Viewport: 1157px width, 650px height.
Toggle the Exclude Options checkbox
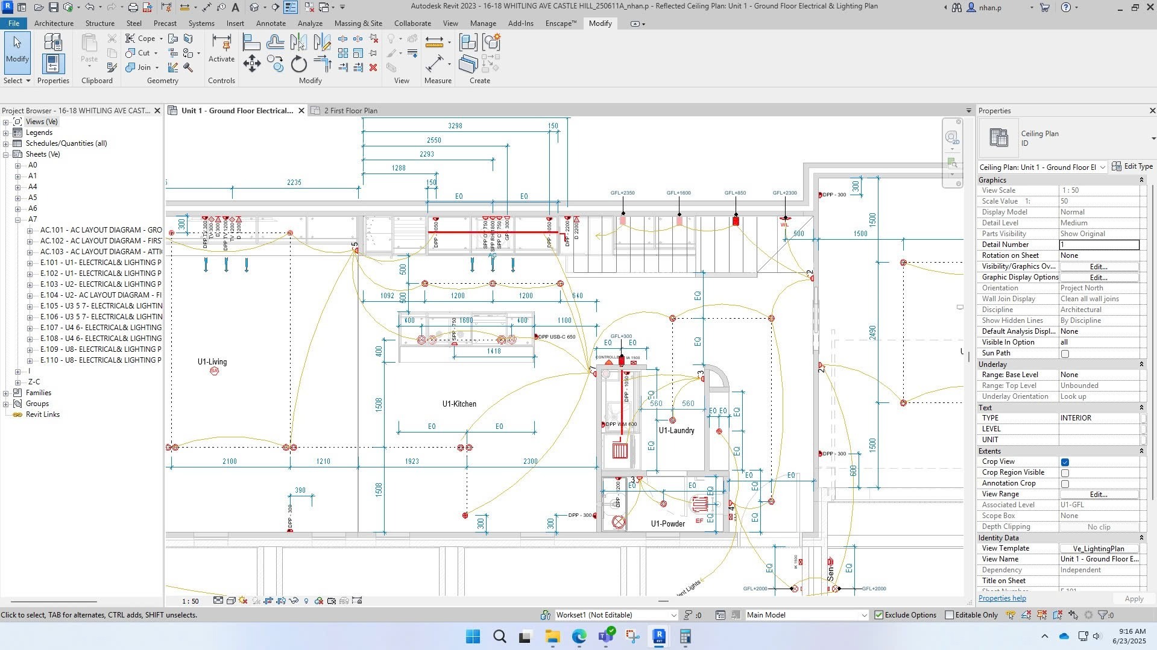(x=879, y=615)
